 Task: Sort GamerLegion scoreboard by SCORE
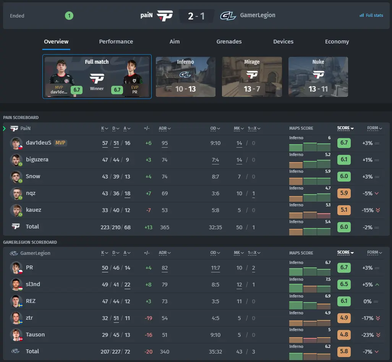pyautogui.click(x=345, y=253)
